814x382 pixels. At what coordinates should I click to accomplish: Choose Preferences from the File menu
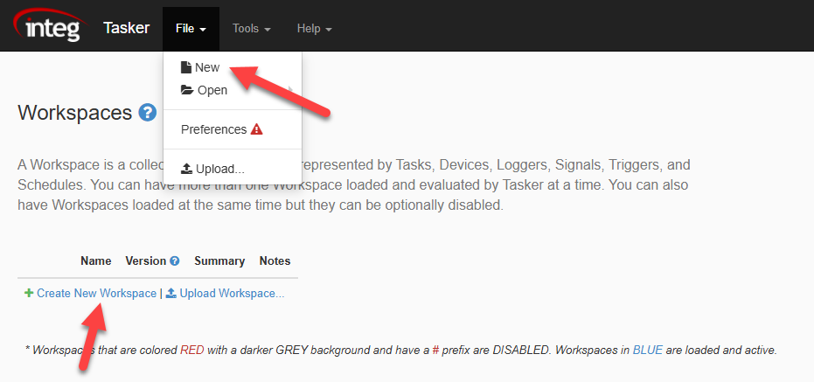213,129
